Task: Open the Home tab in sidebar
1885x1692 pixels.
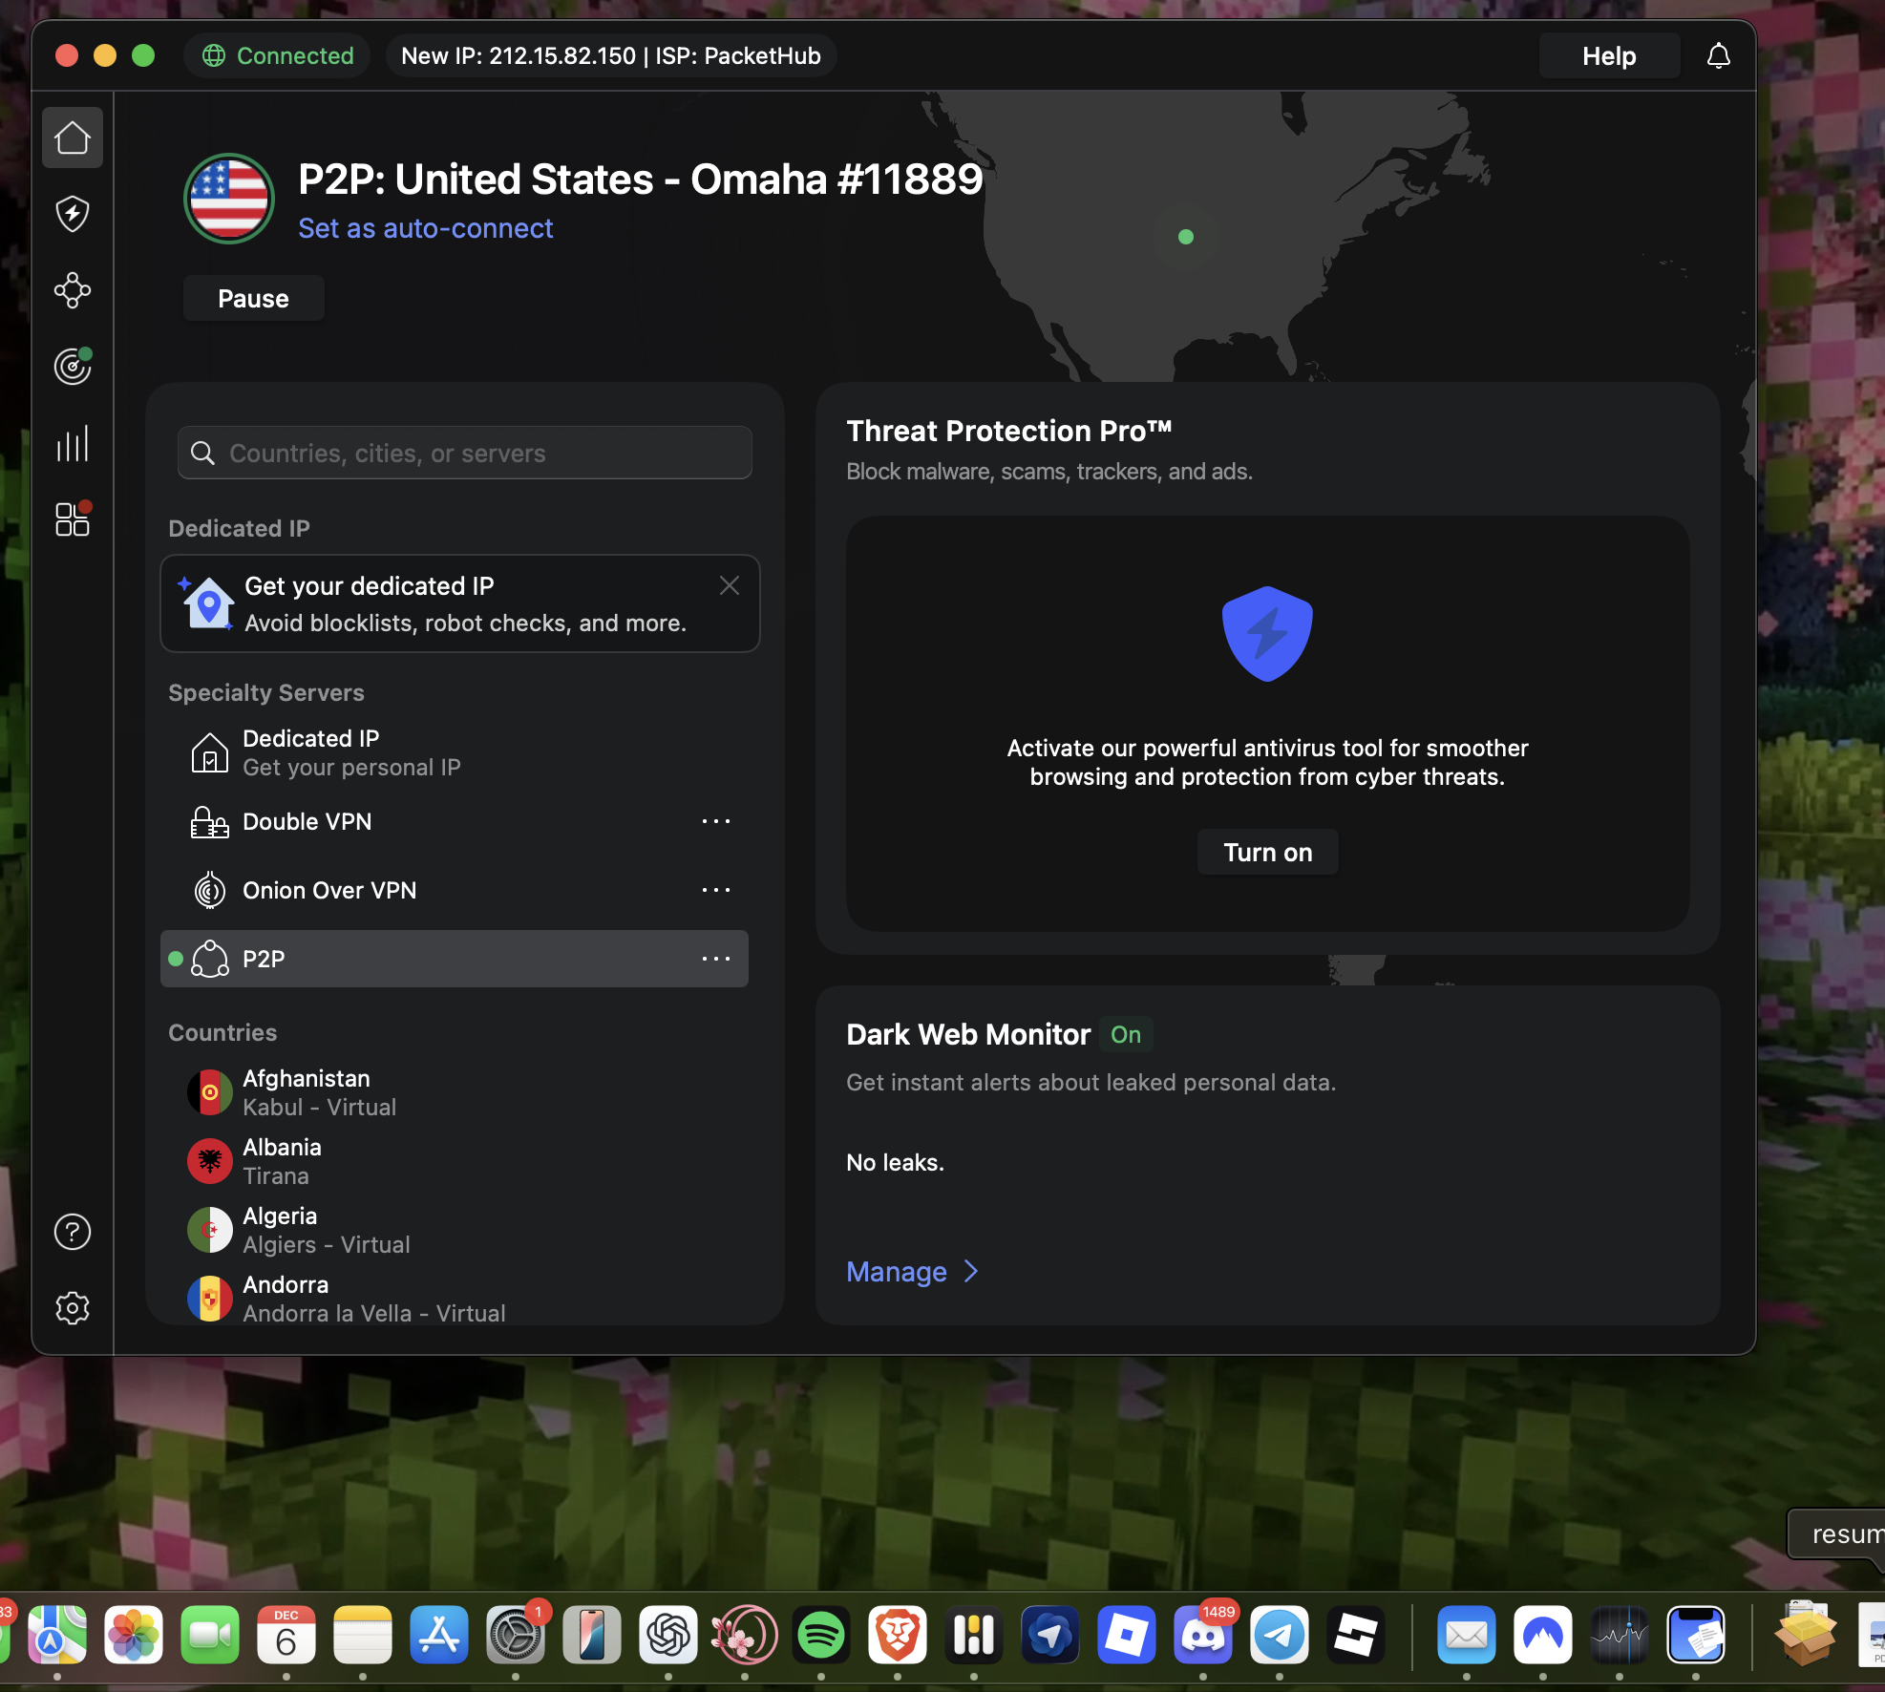Action: click(73, 138)
